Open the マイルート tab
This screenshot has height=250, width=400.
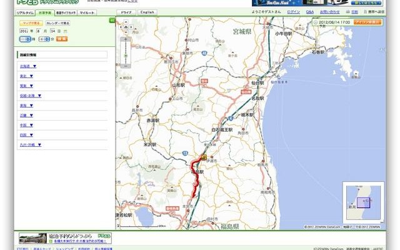[x=87, y=12]
